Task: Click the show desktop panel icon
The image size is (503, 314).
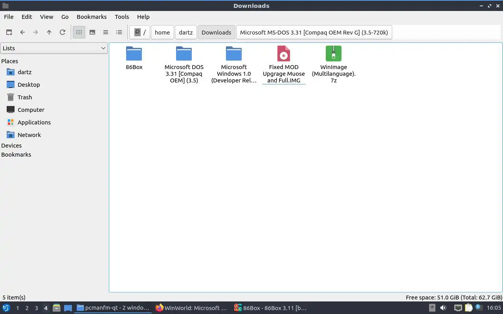Action: coord(68,308)
